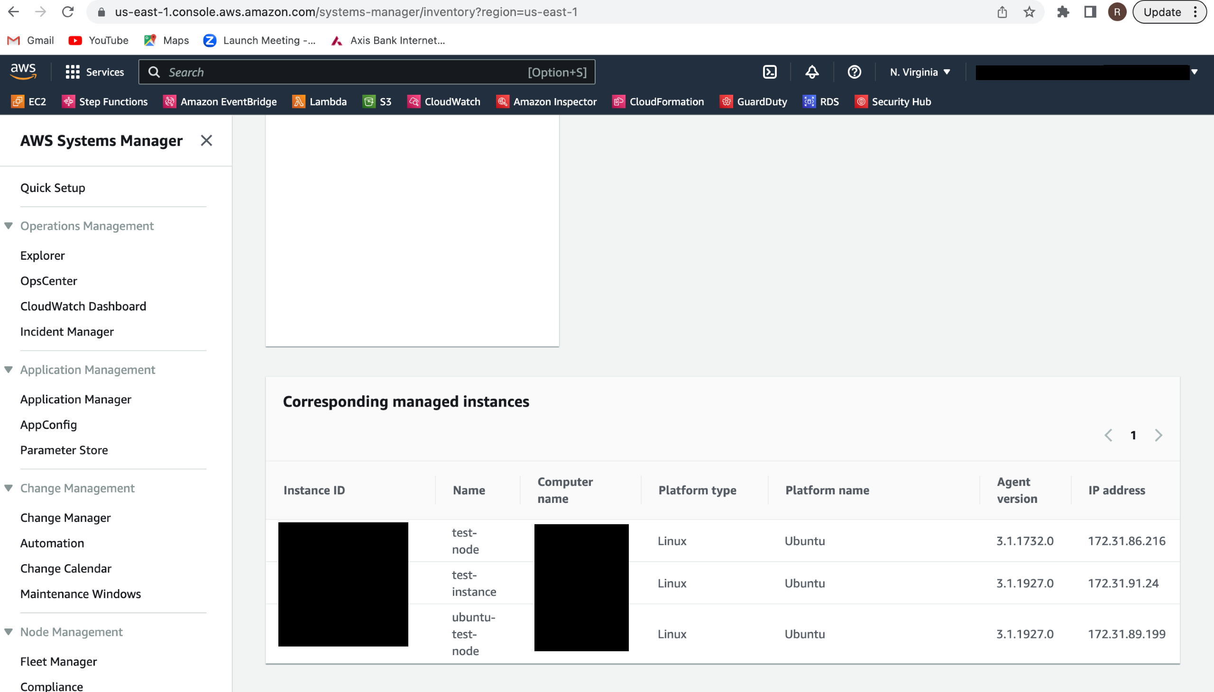Click the Agent version 3.1.1732.0 cell
The height and width of the screenshot is (692, 1214).
[x=1025, y=541]
